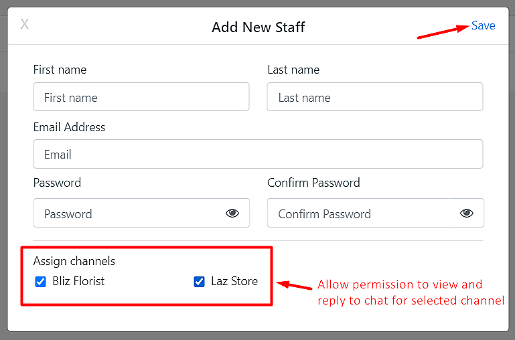Viewport: 515px width, 340px height.
Task: Click the Email Address field label
Action: (69, 127)
